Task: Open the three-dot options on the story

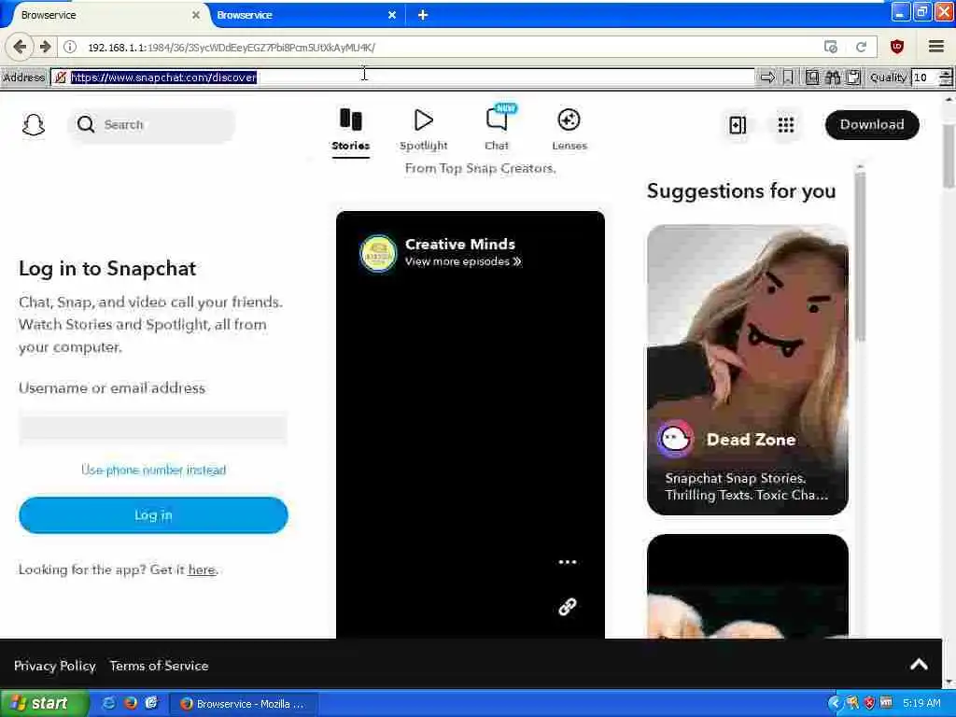Action: [x=568, y=562]
